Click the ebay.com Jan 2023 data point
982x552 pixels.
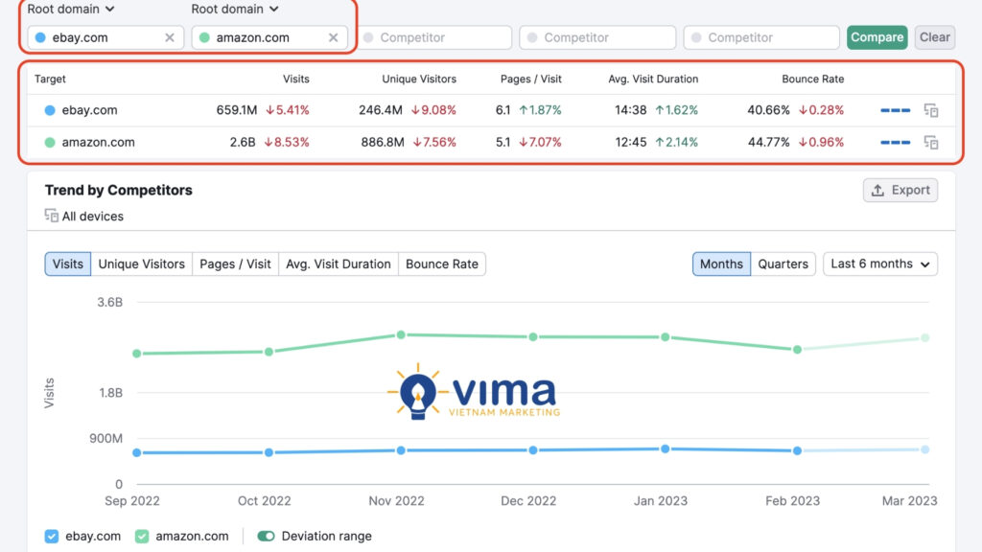coord(666,448)
